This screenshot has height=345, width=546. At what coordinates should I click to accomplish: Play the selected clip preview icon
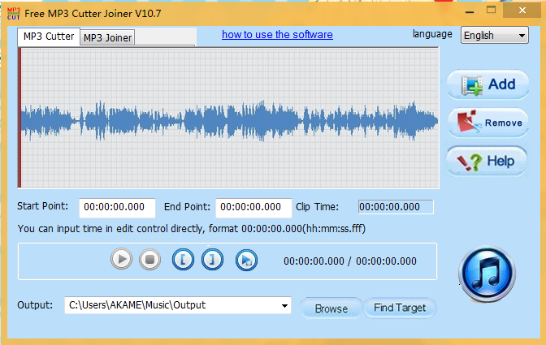[246, 260]
